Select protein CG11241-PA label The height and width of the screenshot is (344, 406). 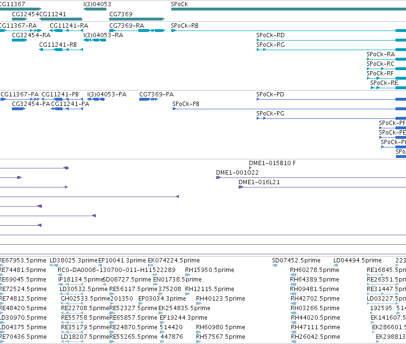coord(70,104)
